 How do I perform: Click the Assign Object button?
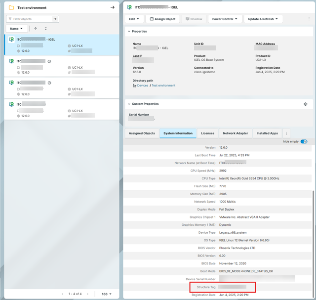(x=162, y=19)
